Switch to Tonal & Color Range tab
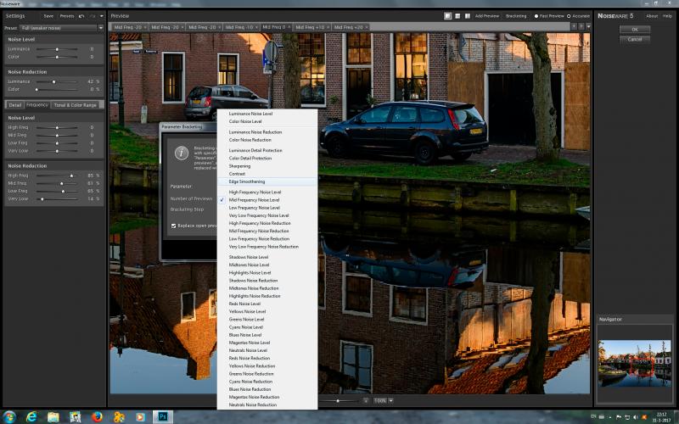The height and width of the screenshot is (424, 679). click(x=76, y=104)
